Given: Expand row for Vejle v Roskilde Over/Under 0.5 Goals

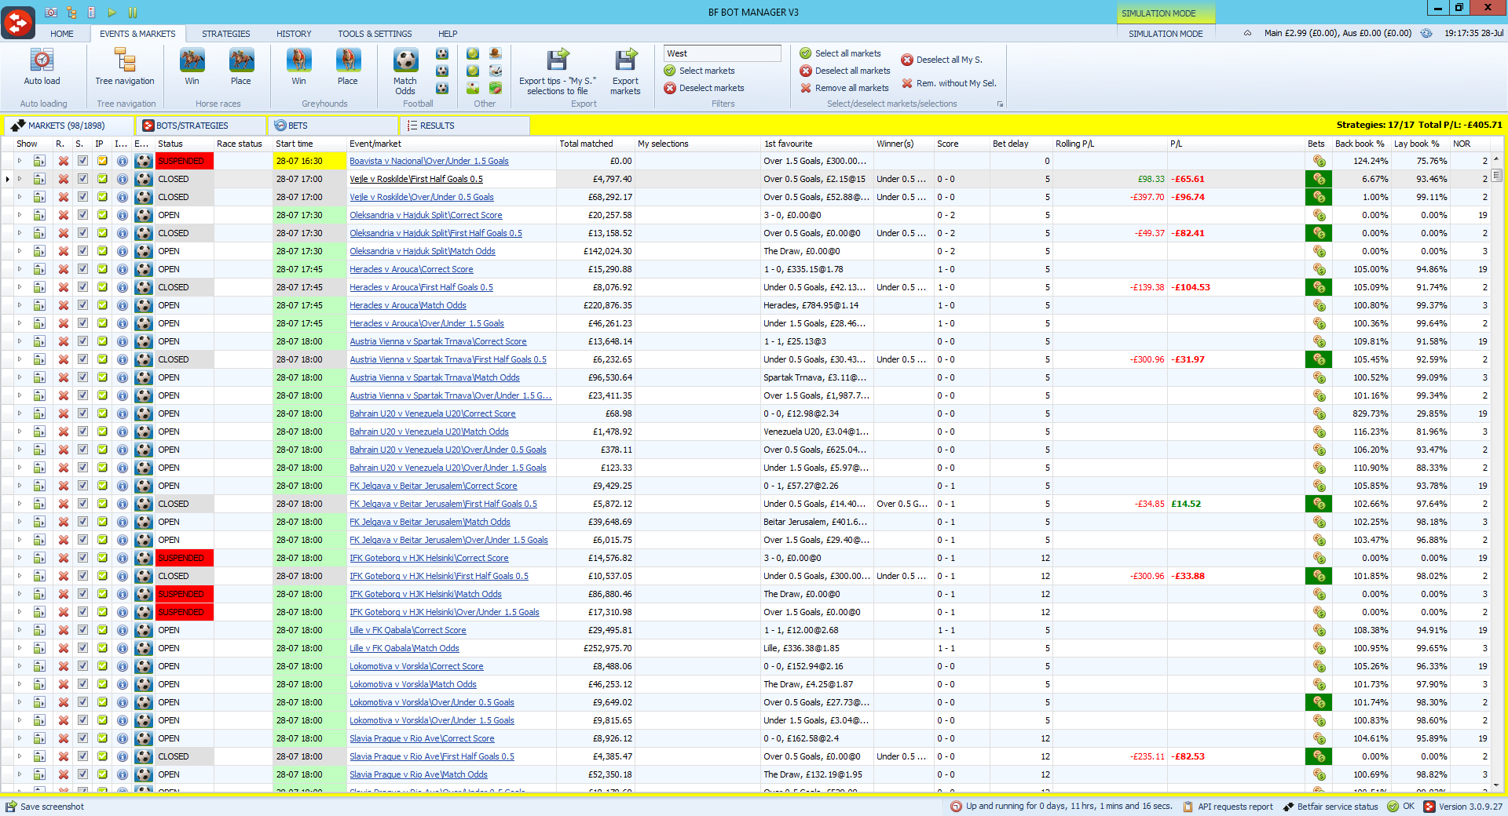Looking at the screenshot, I should click(20, 197).
